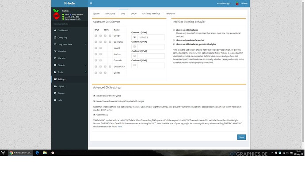Click the Blacklist ban icon
This screenshot has height=171, width=305.
(55, 58)
